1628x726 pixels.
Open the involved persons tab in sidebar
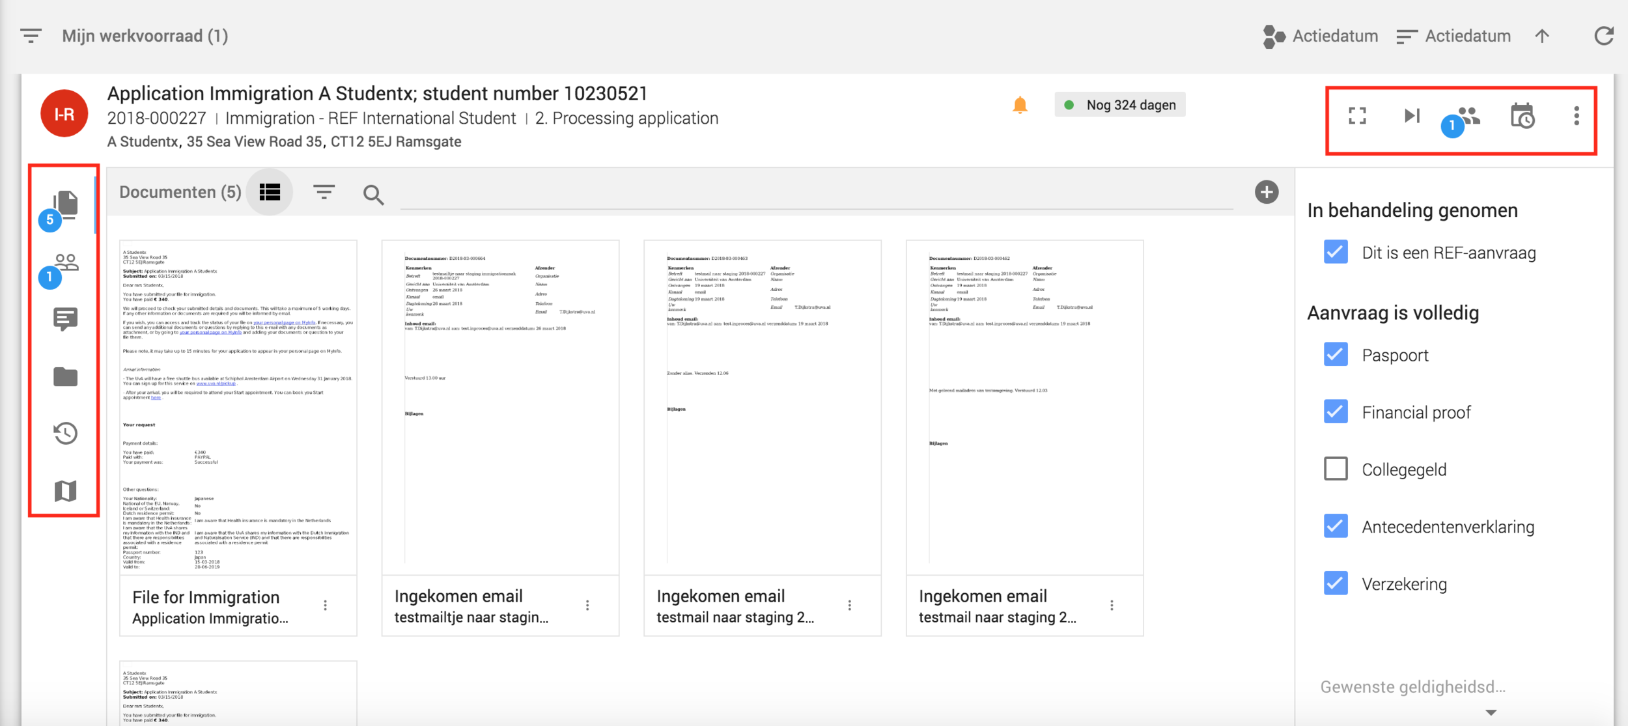point(65,264)
